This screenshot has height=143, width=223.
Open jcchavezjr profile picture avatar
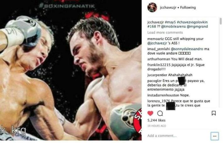click(x=152, y=8)
